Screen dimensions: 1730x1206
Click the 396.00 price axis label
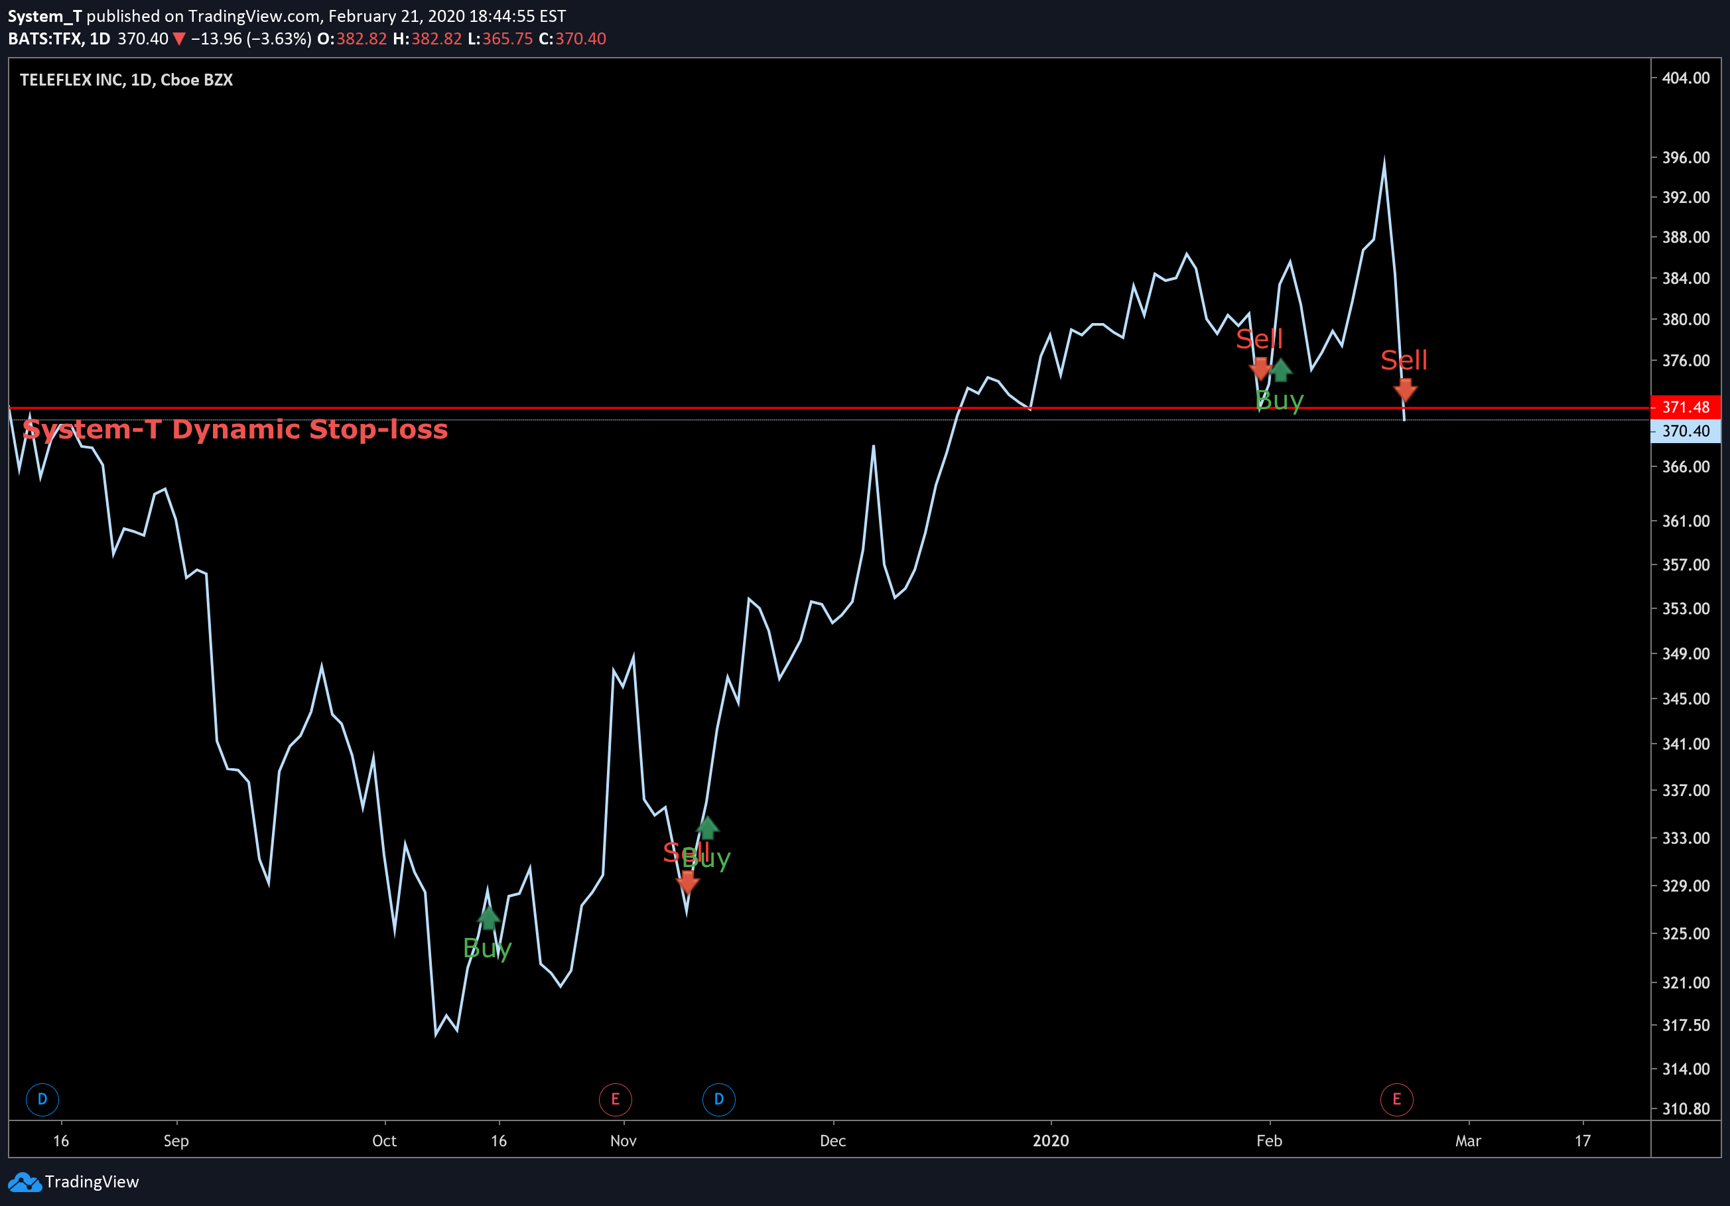[x=1686, y=157]
